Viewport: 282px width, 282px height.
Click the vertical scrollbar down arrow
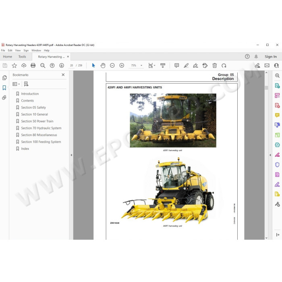[266, 238]
